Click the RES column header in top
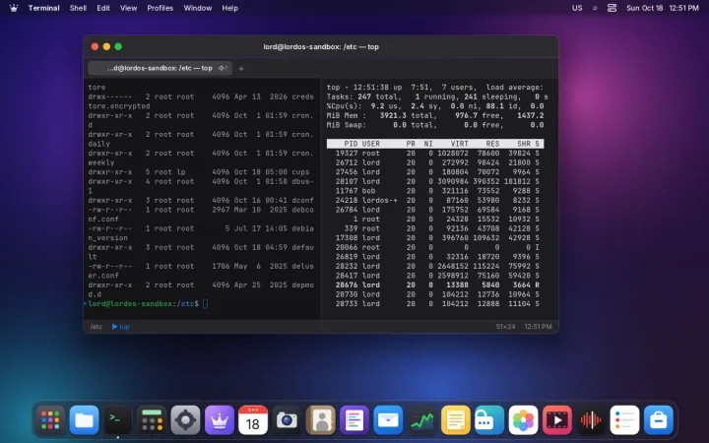This screenshot has height=443, width=709. 493,144
